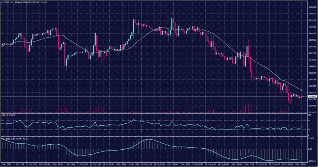The width and height of the screenshot is (318, 167).
Task: Click the MACD -104.625 scale value
Action: (x=312, y=161)
